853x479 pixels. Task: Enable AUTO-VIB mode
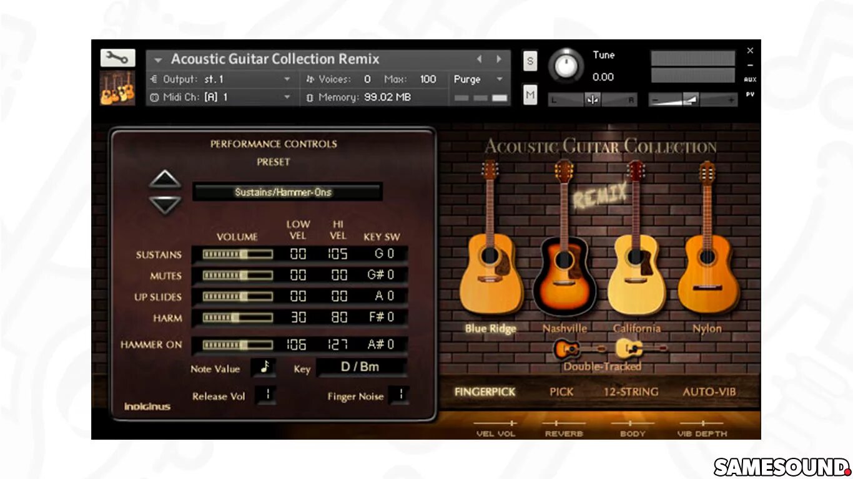click(x=709, y=392)
